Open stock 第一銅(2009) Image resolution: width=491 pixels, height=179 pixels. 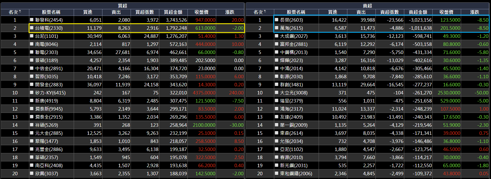tap(294, 125)
